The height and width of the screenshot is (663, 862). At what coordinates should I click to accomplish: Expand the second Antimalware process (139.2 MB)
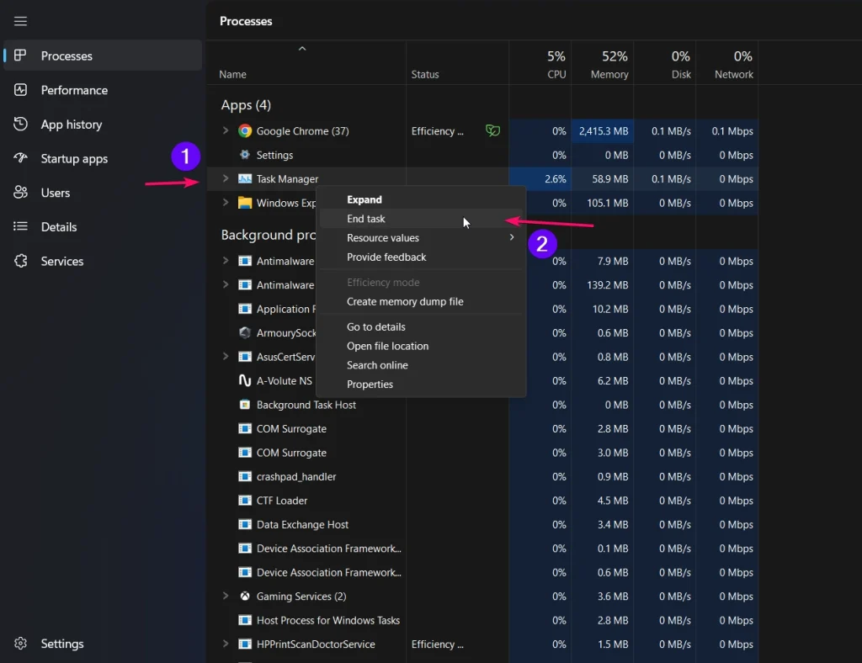click(226, 284)
